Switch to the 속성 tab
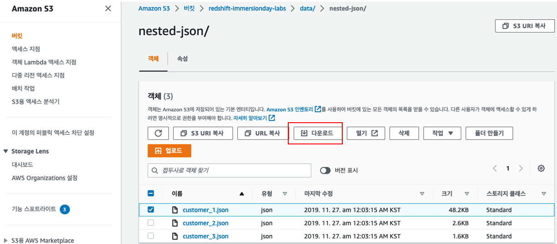This screenshot has width=557, height=244. (x=182, y=58)
